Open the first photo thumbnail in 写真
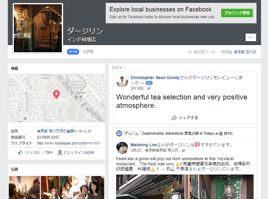 (x=24, y=187)
